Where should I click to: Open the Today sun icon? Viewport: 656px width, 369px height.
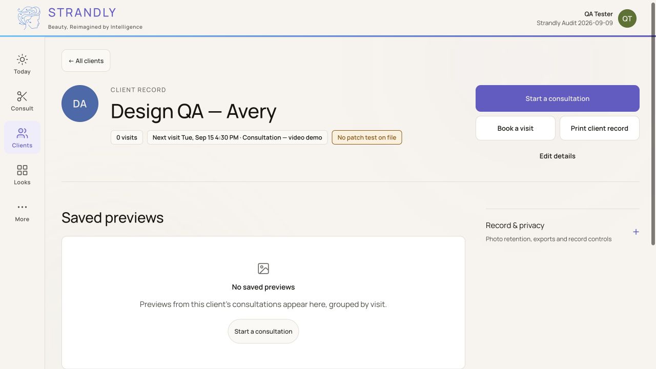tap(22, 59)
